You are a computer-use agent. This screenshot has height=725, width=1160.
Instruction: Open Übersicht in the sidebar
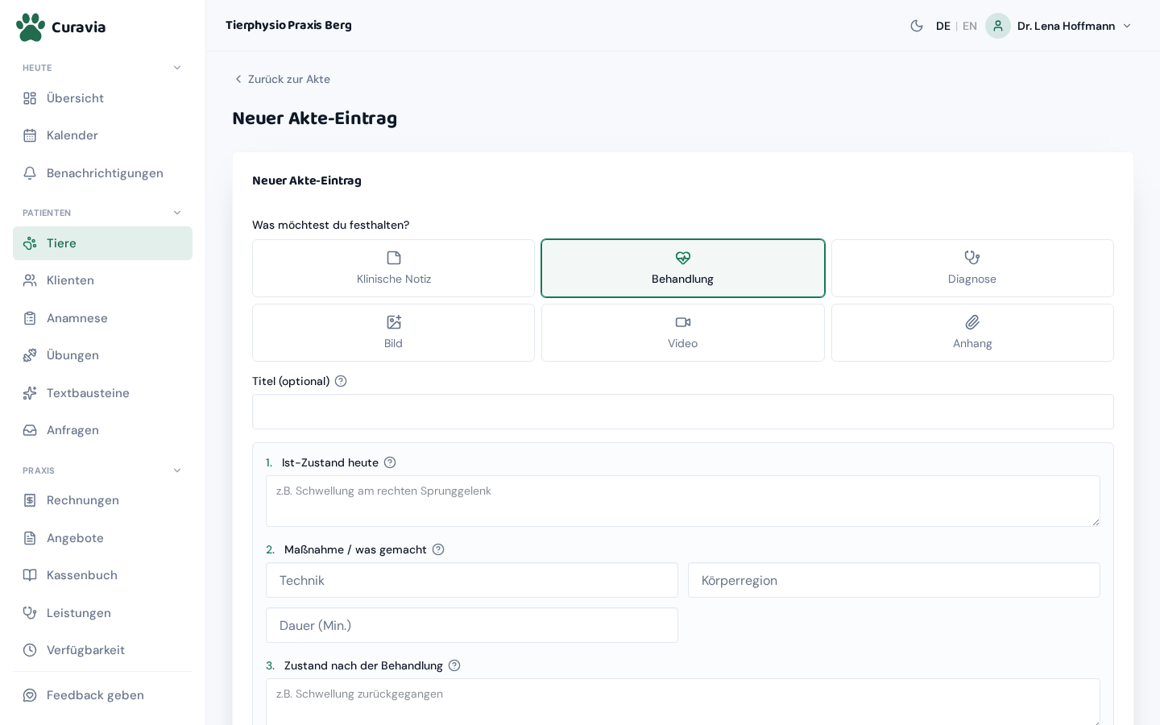click(102, 98)
